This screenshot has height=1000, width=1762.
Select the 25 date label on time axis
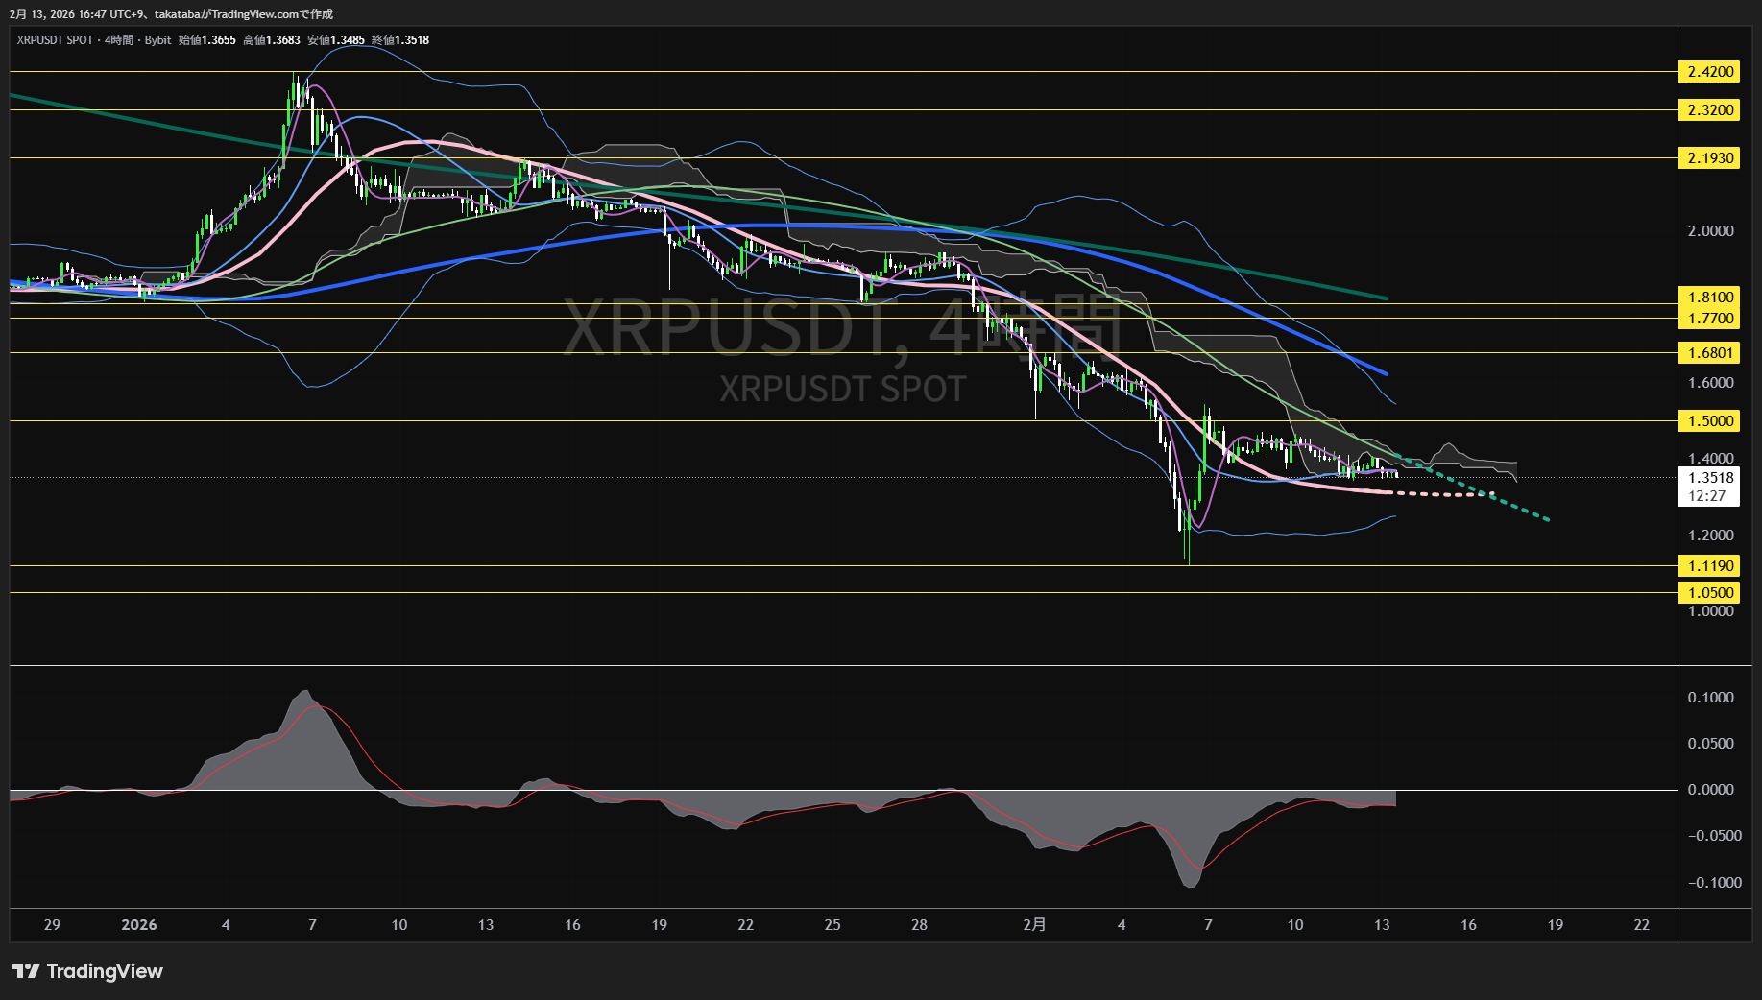833,925
